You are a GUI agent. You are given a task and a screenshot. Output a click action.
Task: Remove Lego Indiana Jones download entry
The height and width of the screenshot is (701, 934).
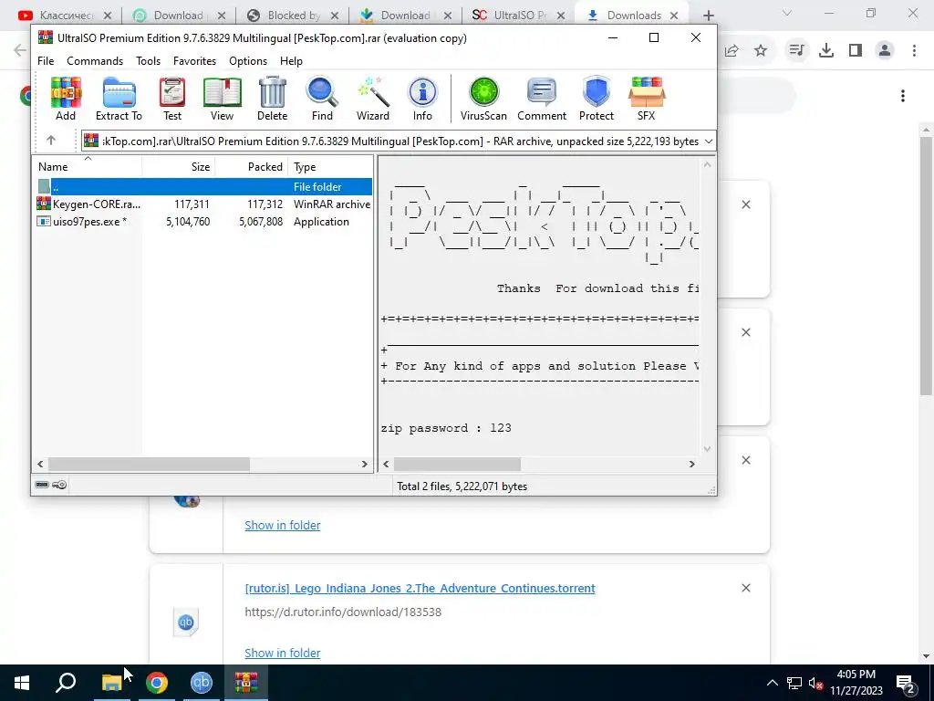point(746,589)
